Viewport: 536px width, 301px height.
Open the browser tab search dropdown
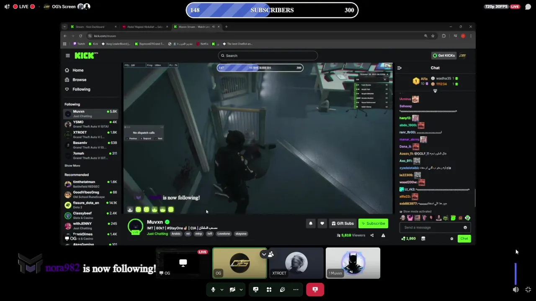tap(64, 27)
